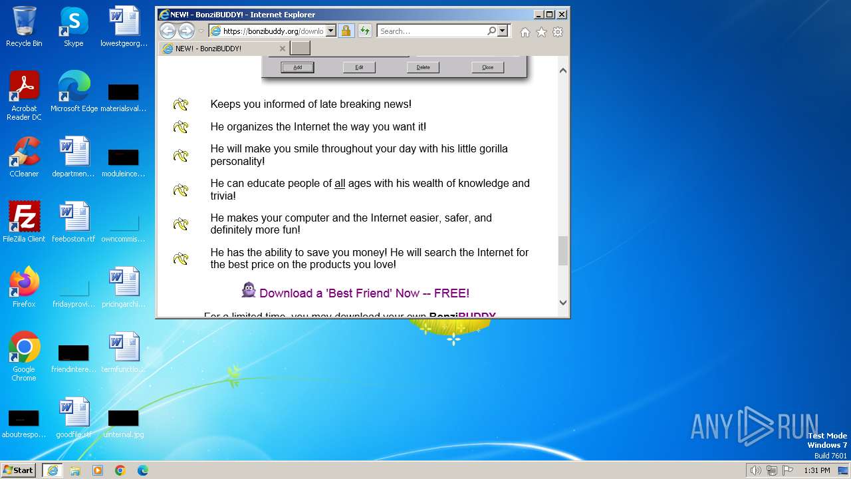851x479 pixels.
Task: Click the underlined word 'all' in the ages sentence
Action: coord(340,183)
